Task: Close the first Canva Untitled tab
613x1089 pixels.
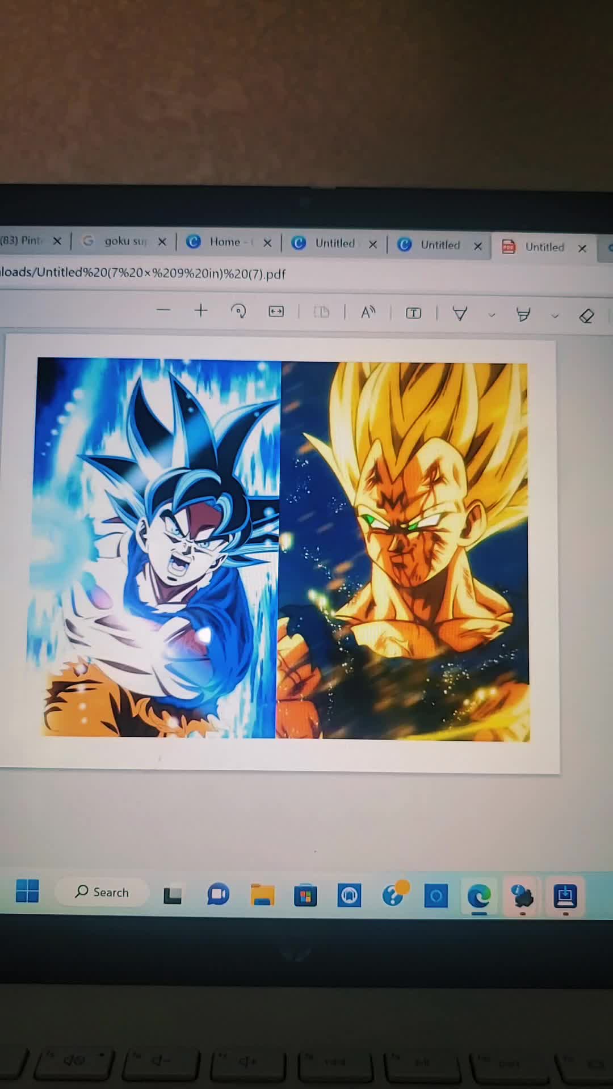Action: coord(373,244)
